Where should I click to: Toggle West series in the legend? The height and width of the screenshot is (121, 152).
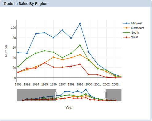tap(130, 37)
